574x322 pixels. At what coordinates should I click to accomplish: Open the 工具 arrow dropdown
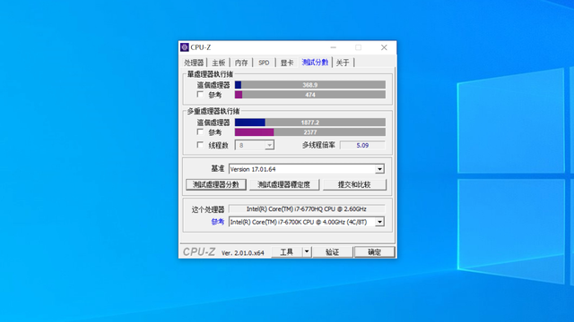[307, 252]
